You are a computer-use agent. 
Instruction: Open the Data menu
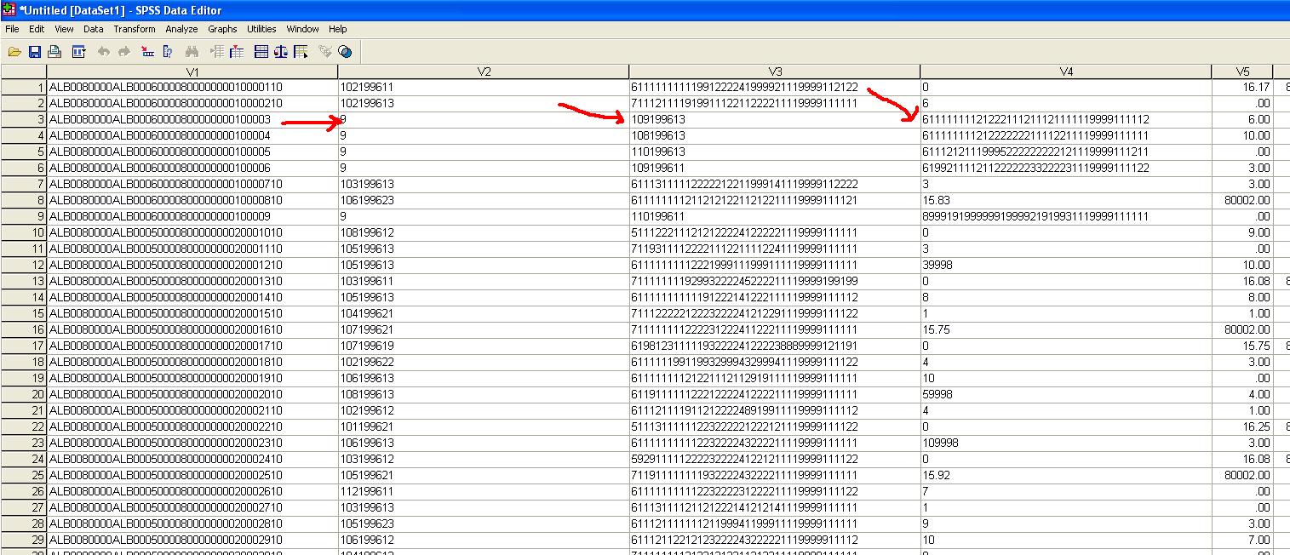(x=94, y=29)
